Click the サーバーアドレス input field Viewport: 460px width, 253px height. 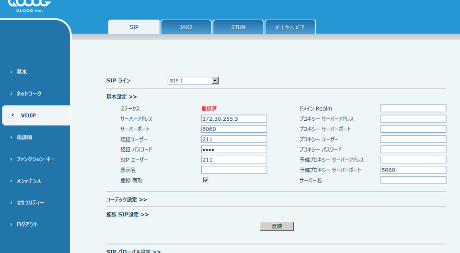234,119
